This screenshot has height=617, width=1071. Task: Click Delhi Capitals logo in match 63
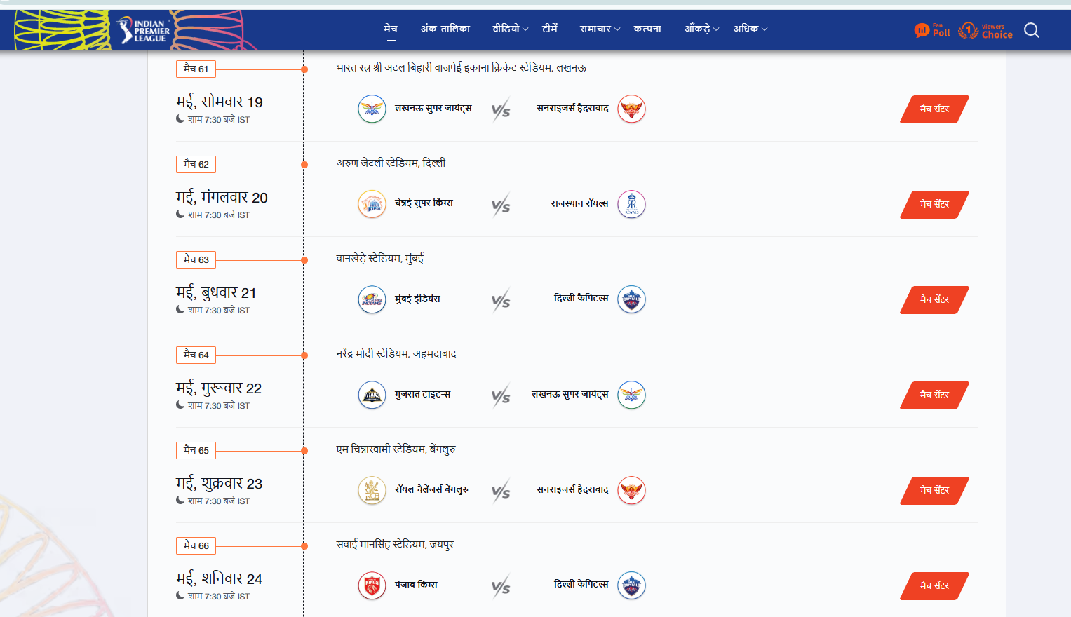point(631,299)
